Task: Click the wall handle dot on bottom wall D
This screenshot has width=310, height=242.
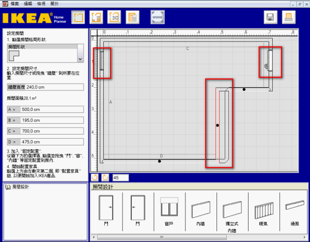Action: (160, 162)
